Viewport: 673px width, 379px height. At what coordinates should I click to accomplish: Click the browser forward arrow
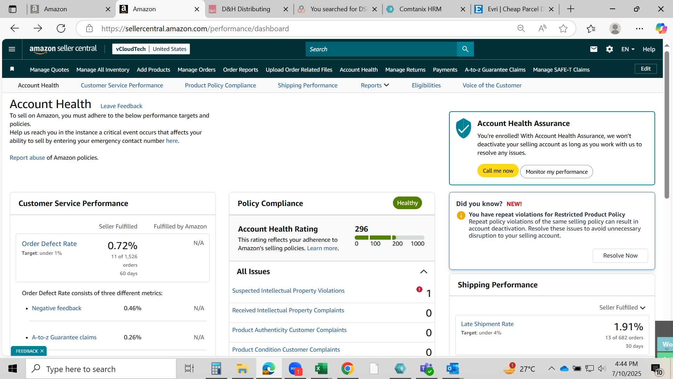pos(38,28)
